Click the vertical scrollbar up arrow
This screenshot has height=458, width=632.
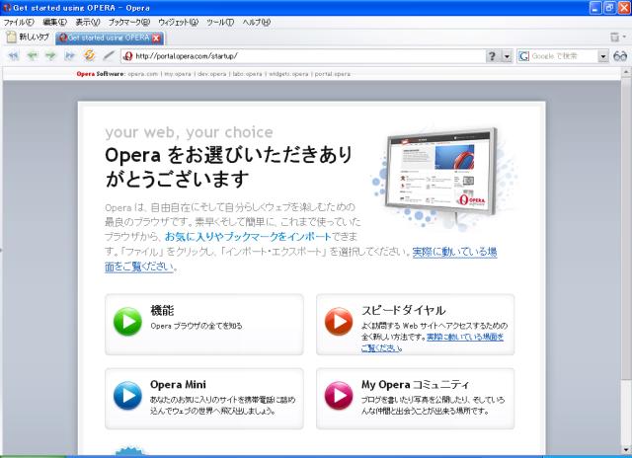tap(626, 72)
